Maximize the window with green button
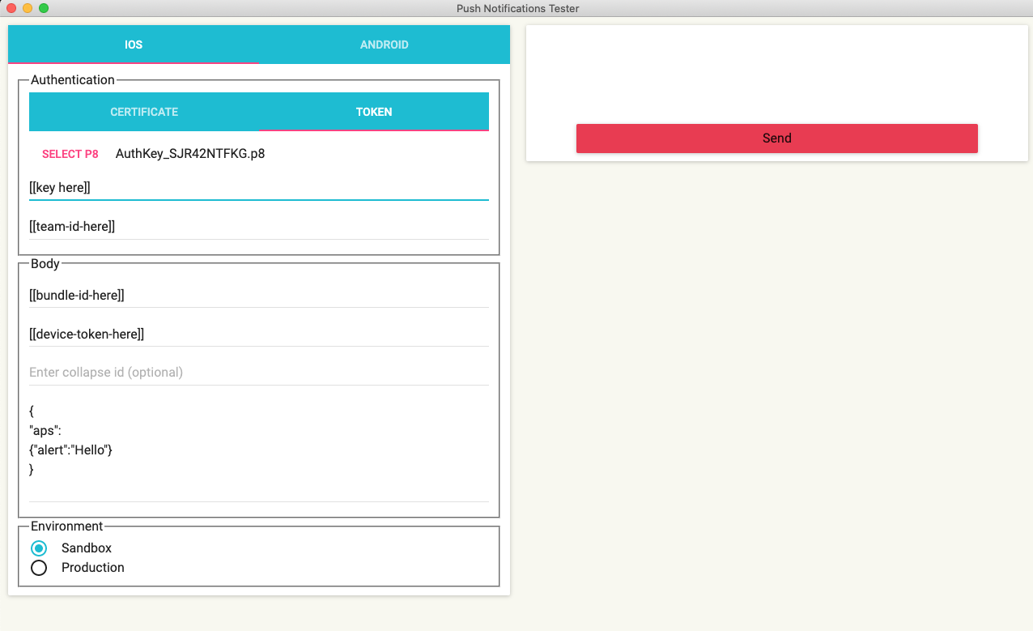Viewport: 1033px width, 631px height. (x=44, y=8)
